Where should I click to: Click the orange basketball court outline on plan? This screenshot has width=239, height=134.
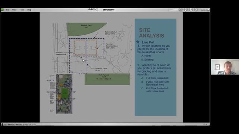(x=86, y=48)
